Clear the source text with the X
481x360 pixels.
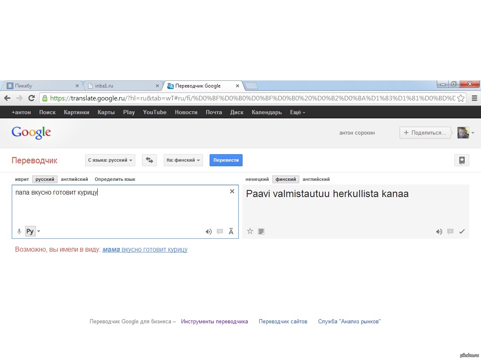point(232,191)
